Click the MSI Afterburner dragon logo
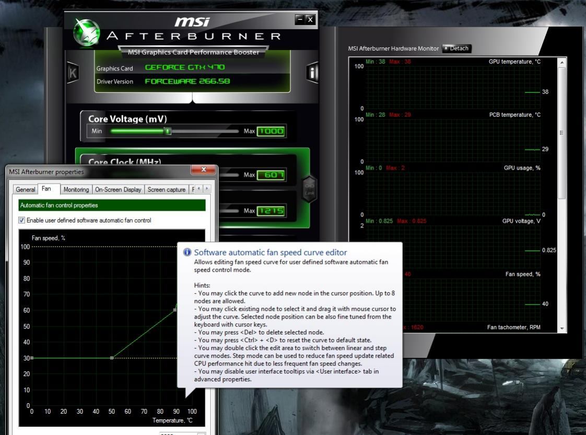Image resolution: width=586 pixels, height=435 pixels. tap(87, 32)
